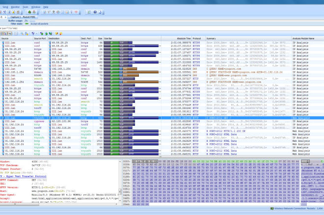Open the Help menu

46,7
